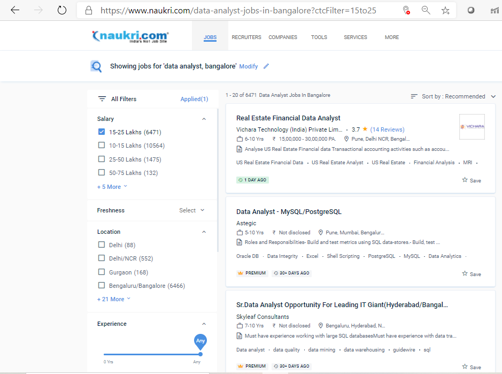Click the 'Skyleaf Consultants' company name
The width and height of the screenshot is (502, 374).
point(262,317)
